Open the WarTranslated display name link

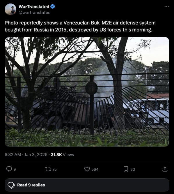point(34,7)
